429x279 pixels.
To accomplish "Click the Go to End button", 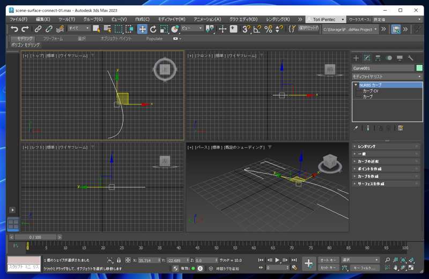I will click(x=294, y=260).
